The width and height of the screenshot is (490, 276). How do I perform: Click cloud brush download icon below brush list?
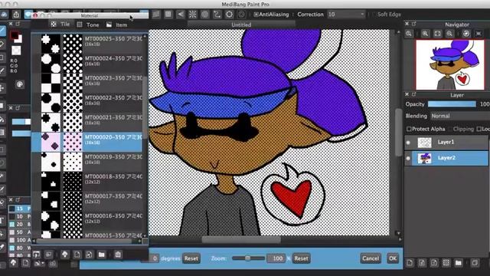pos(14,263)
